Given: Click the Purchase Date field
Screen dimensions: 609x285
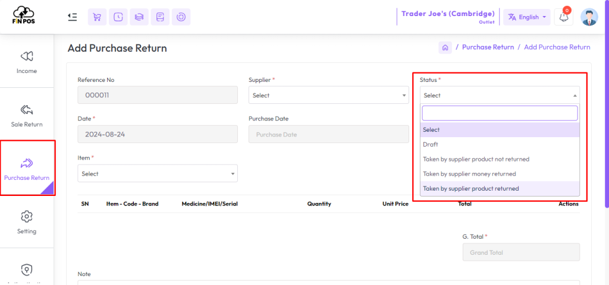Looking at the screenshot, I should tap(328, 134).
